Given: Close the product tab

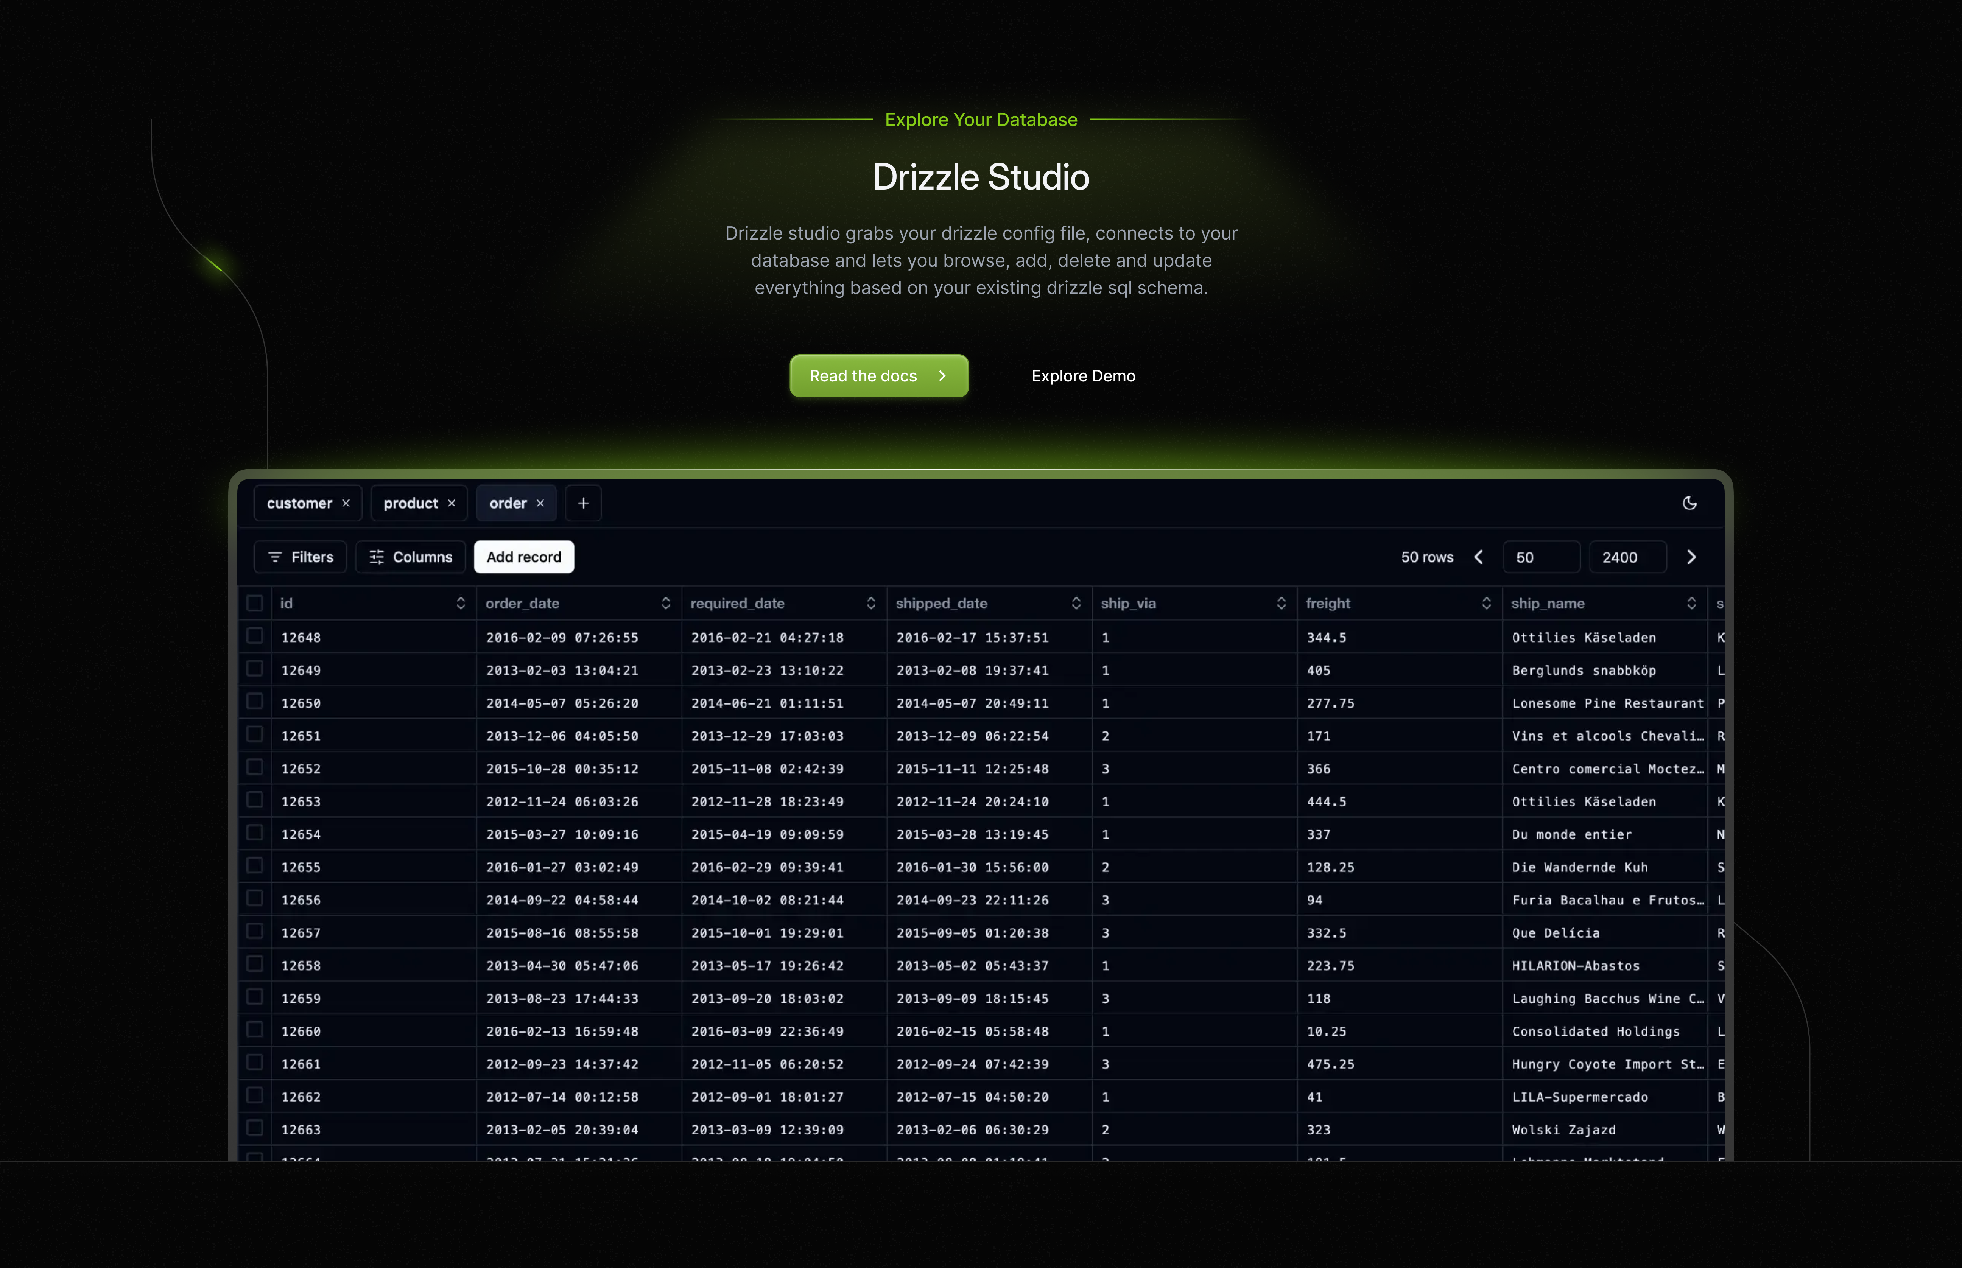Looking at the screenshot, I should pyautogui.click(x=451, y=503).
